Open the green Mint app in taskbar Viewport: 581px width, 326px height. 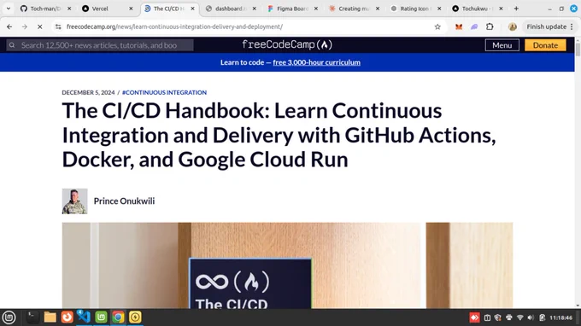(x=101, y=317)
